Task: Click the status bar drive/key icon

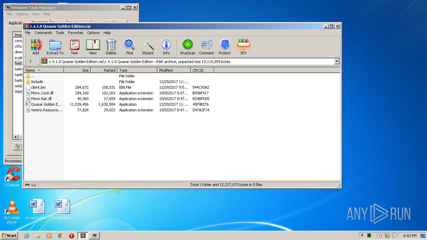Action: click(x=31, y=185)
